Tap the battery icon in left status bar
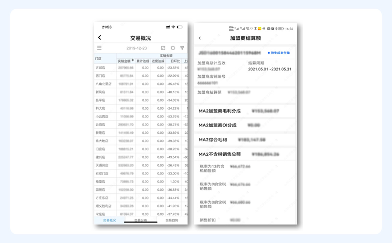392x243 pixels. point(179,27)
